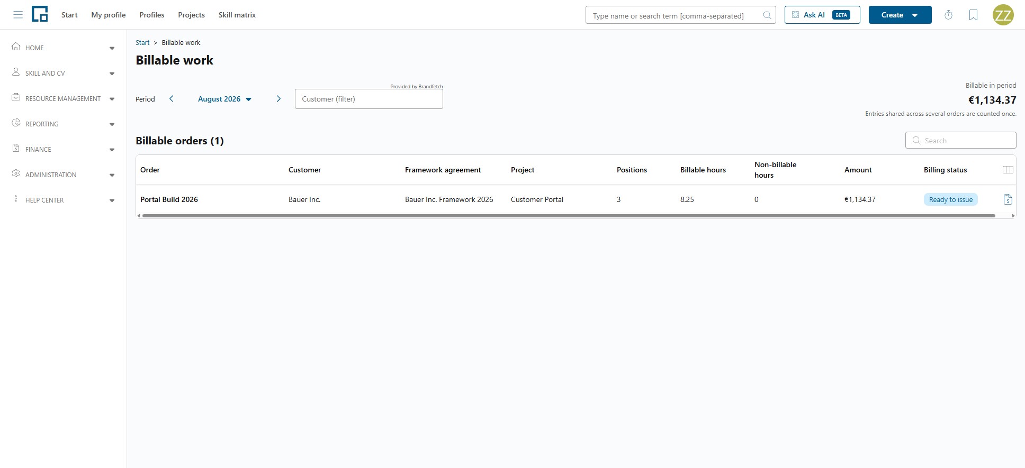Open the August 2026 period dropdown
The height and width of the screenshot is (468, 1025).
(x=224, y=99)
